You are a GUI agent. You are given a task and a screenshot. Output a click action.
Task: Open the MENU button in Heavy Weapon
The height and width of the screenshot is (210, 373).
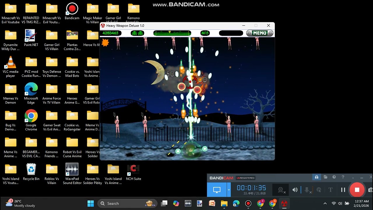[260, 33]
